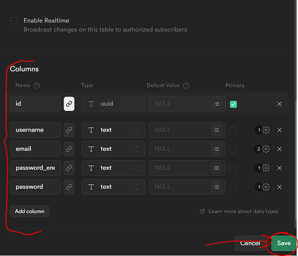Remove the username column
Image resolution: width=298 pixels, height=256 pixels.
click(x=279, y=130)
